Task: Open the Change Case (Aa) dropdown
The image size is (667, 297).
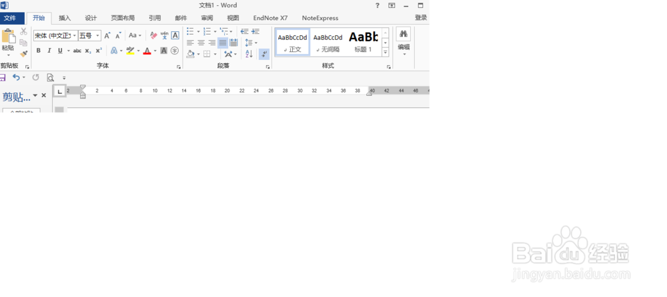Action: click(135, 36)
